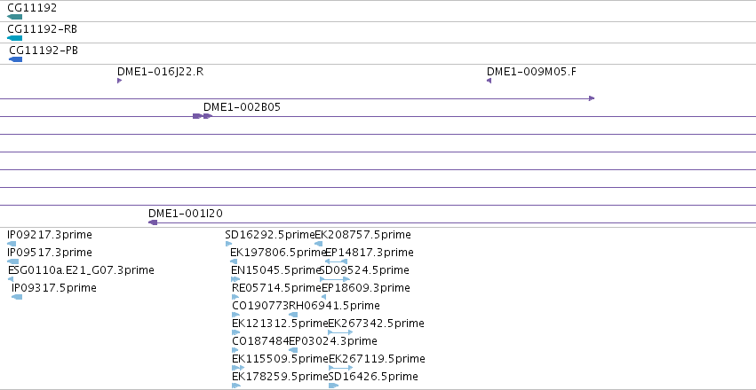This screenshot has height=390, width=756.
Task: Click the ESG0110a.E21_G07.3prime glyph
Action: pos(11,279)
